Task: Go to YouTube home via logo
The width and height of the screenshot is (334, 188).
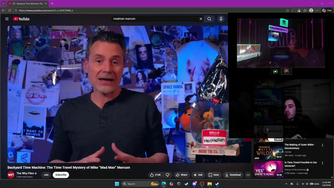Action: coord(21,19)
